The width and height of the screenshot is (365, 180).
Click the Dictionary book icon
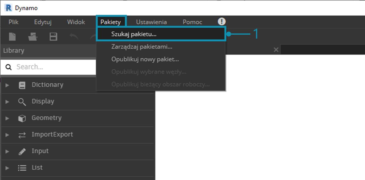pos(22,85)
